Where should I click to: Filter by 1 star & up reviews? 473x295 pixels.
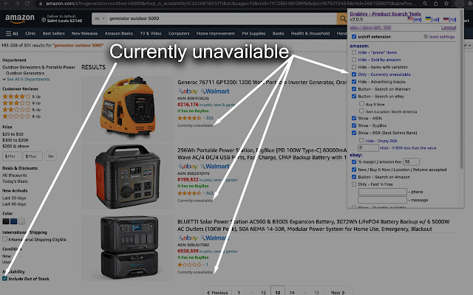(x=21, y=117)
